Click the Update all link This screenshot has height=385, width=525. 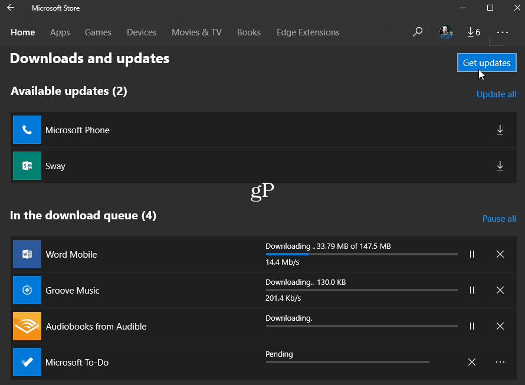(496, 94)
